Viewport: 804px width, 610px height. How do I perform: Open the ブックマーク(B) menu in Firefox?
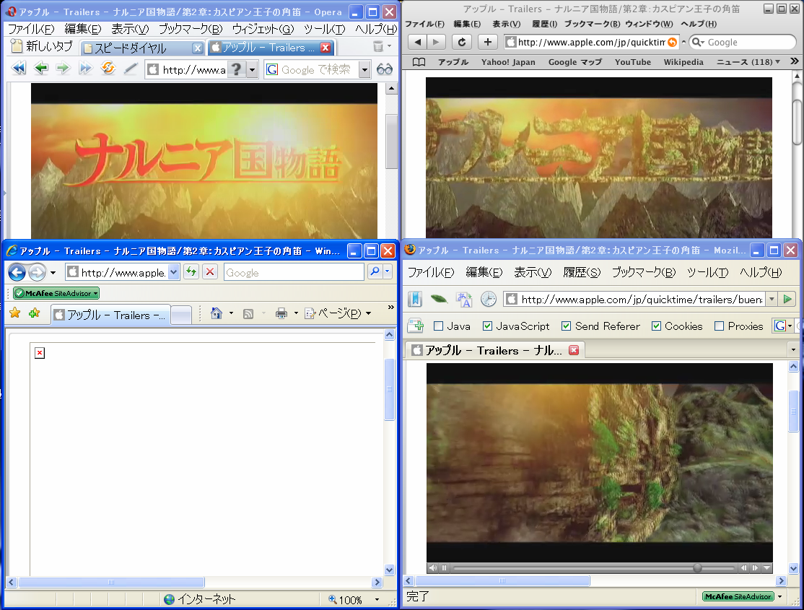point(644,272)
